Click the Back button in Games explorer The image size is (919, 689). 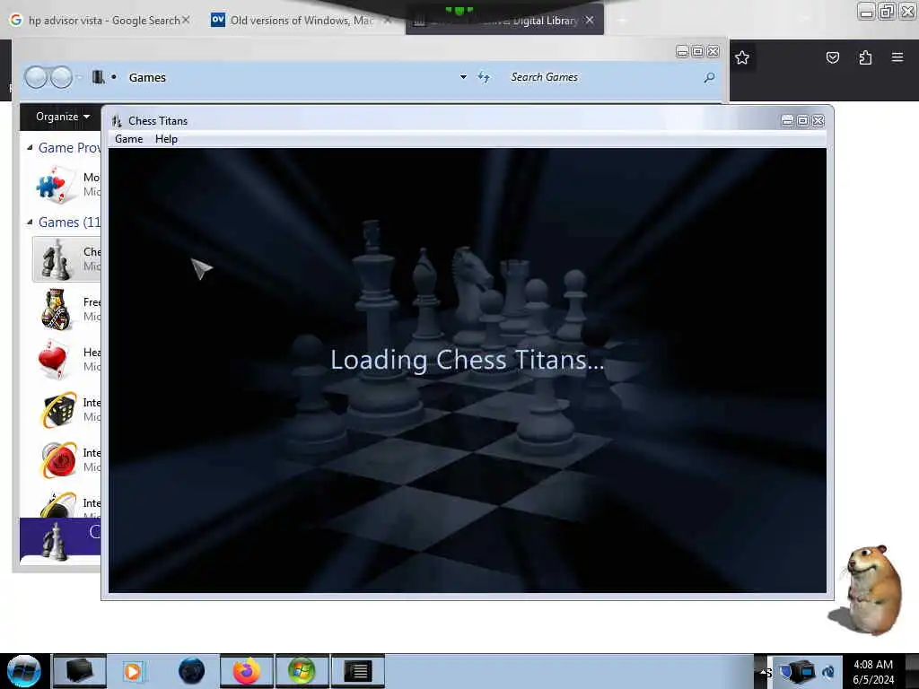pos(36,77)
